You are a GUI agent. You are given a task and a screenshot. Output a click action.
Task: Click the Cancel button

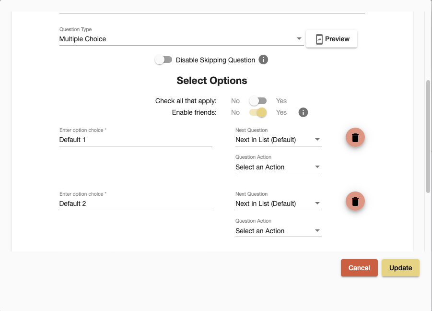359,268
